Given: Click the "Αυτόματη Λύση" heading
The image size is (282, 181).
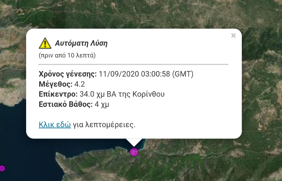Looking at the screenshot, I should [81, 43].
